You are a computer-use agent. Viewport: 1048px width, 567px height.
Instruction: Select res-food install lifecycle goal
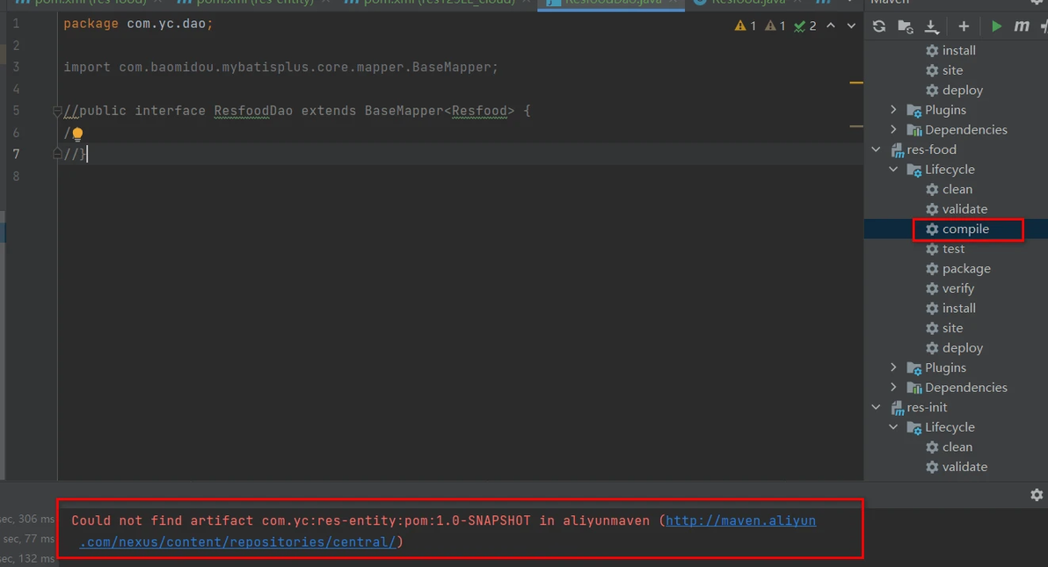click(x=958, y=309)
